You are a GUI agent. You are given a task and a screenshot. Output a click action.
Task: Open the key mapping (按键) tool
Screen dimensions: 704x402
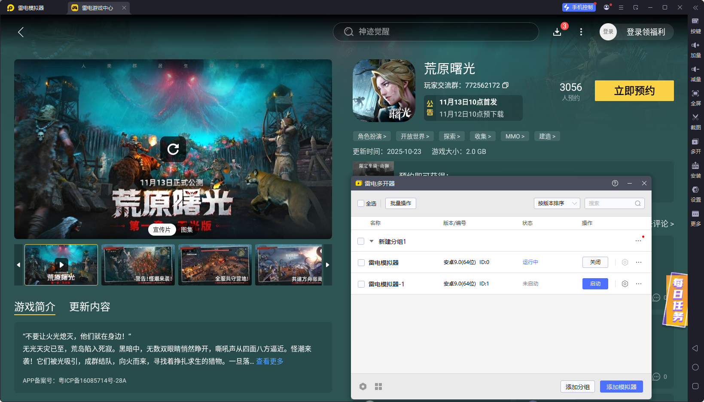[695, 21]
